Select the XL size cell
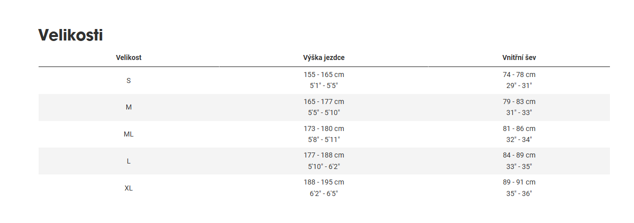Viewport: 634px width, 223px height. click(129, 188)
